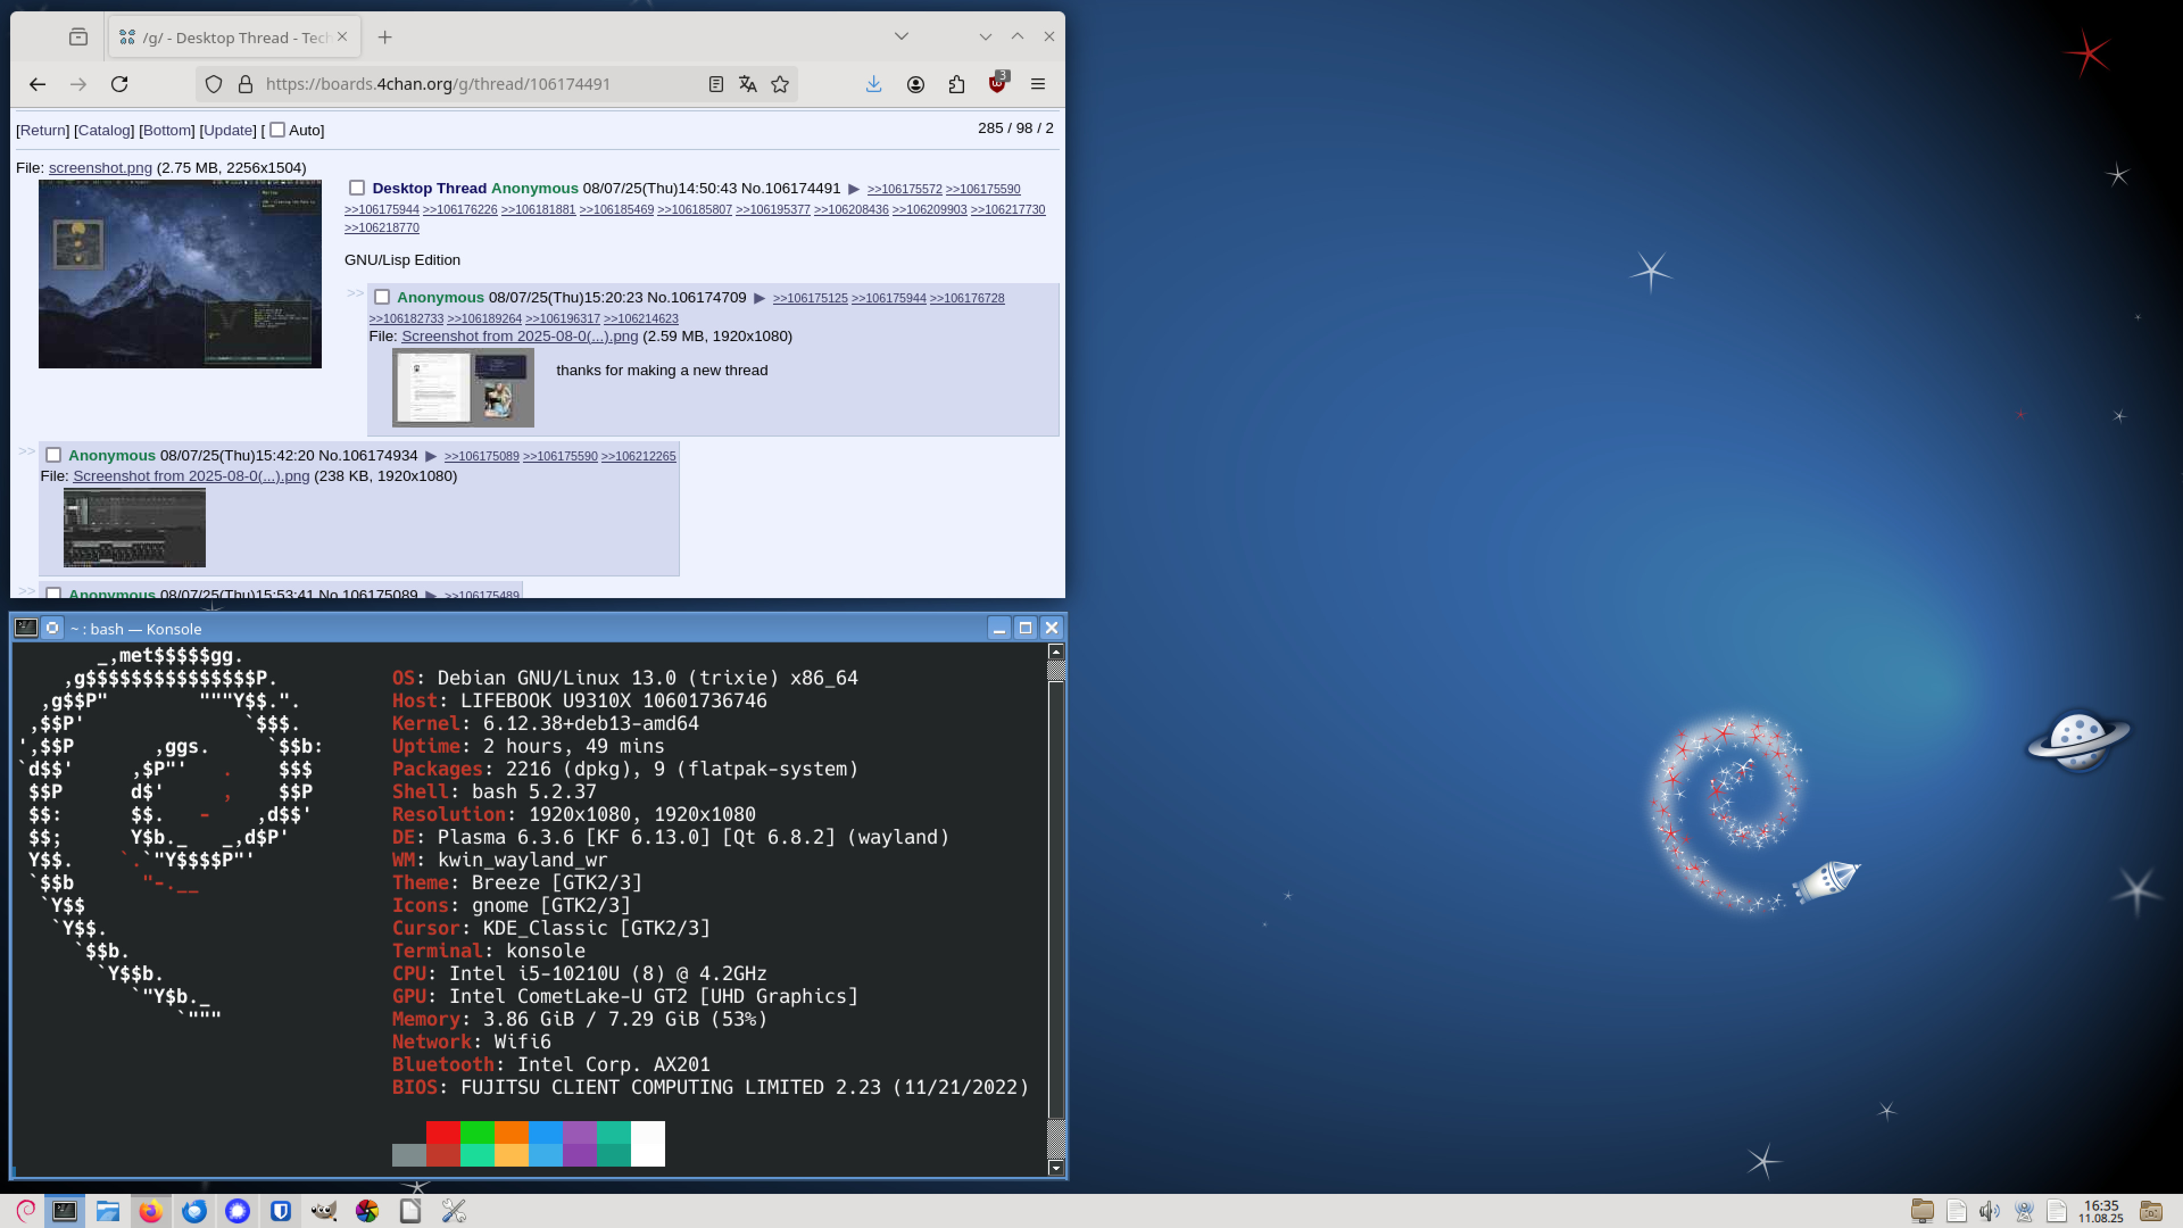Open Firefox hamburger application menu
This screenshot has width=2183, height=1228.
point(1038,84)
